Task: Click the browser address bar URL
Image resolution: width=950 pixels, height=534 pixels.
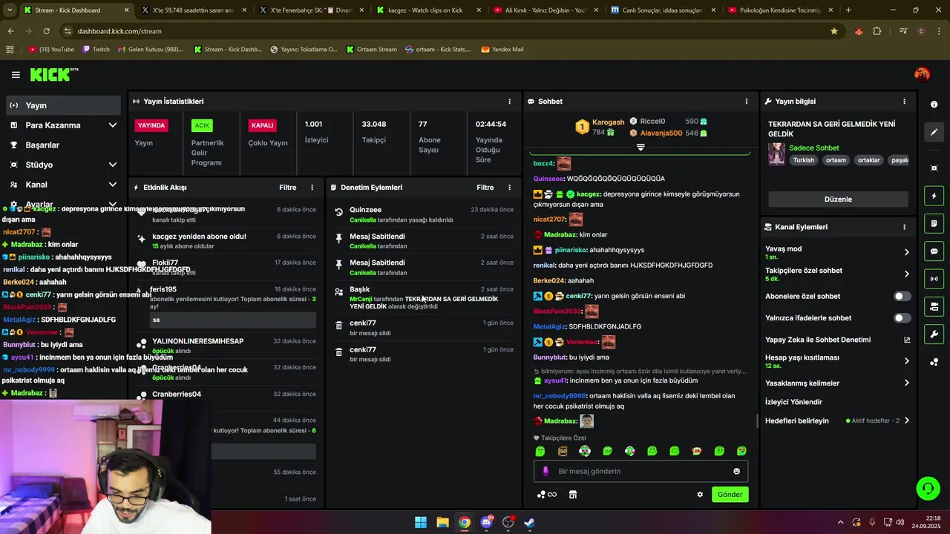Action: pyautogui.click(x=119, y=31)
